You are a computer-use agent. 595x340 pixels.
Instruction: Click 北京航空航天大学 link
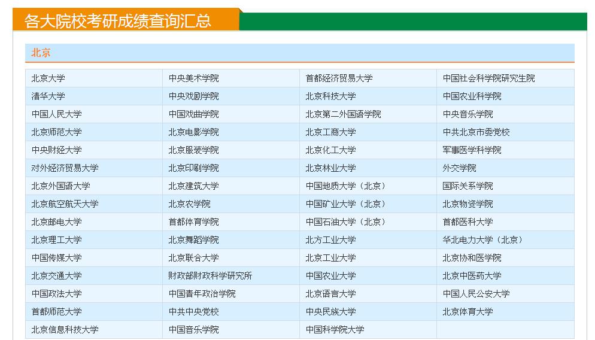(x=65, y=204)
